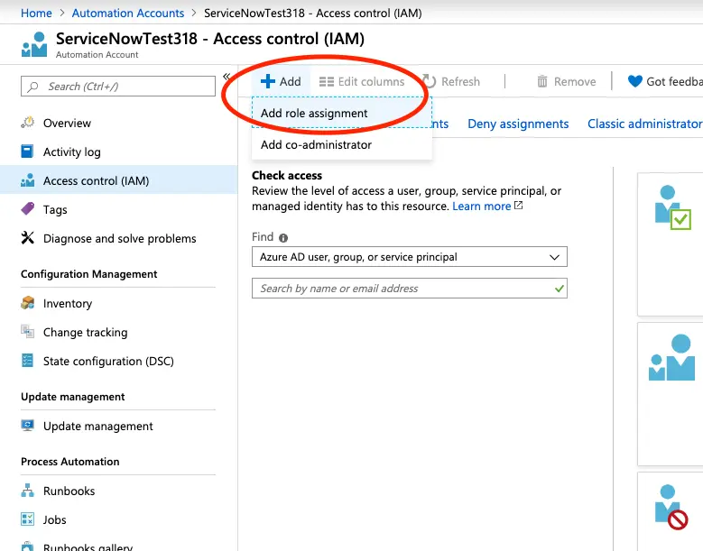Select Add co-administrator menu option

click(x=342, y=144)
